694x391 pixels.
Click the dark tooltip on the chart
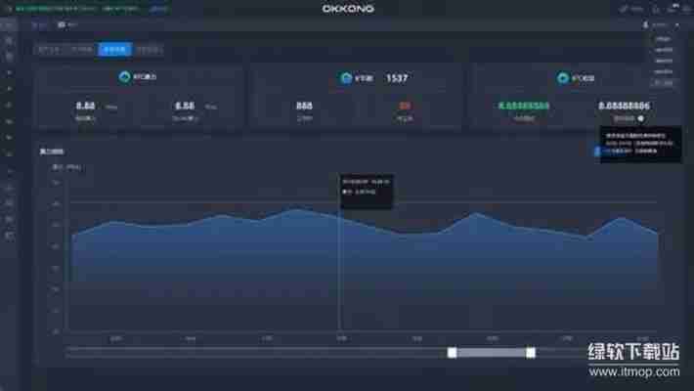[366, 191]
